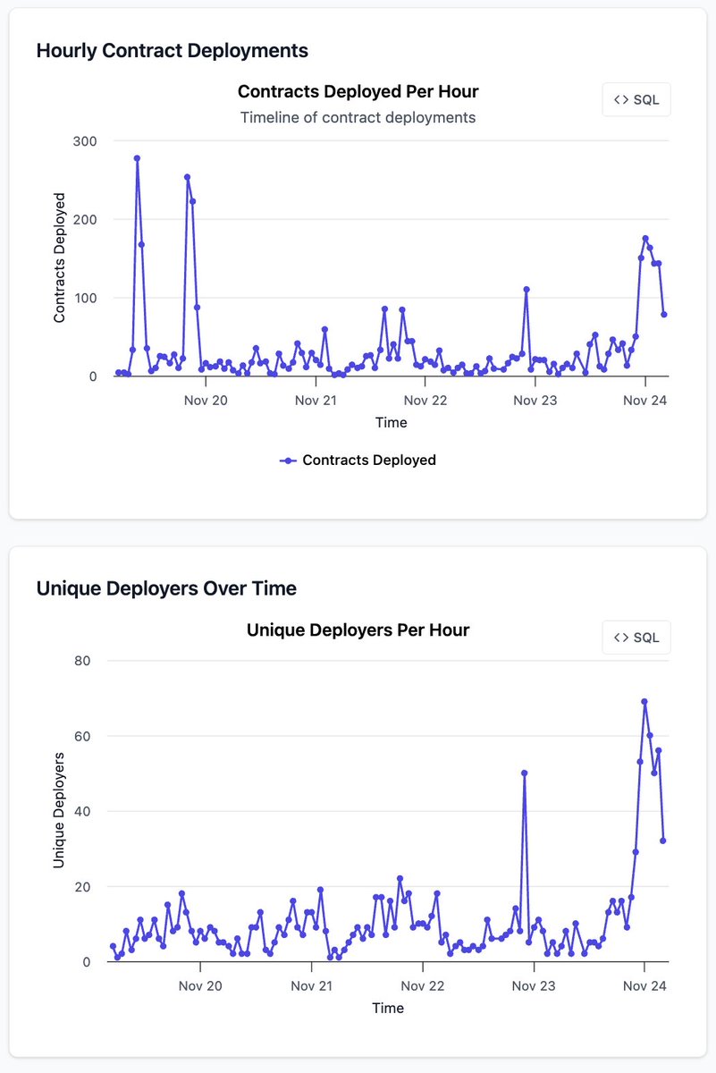Click the 'Time' label under Unique Deployers chart
716x1073 pixels.
pos(388,1008)
